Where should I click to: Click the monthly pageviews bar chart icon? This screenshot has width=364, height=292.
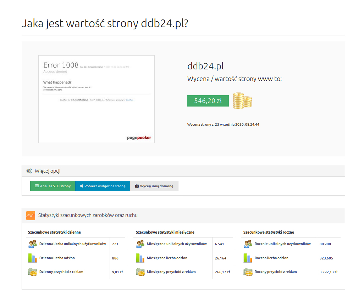coord(140,258)
